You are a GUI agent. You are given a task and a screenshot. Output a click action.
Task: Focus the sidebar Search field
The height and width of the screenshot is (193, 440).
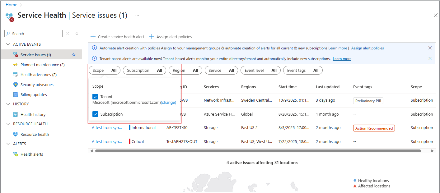(x=36, y=34)
